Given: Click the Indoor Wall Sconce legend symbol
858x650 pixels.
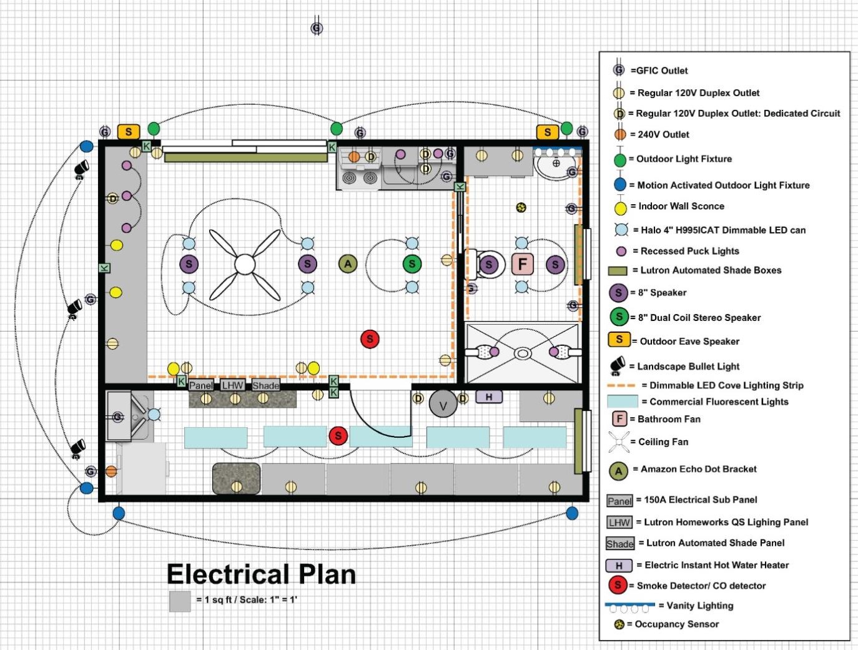Looking at the screenshot, I should (x=620, y=207).
